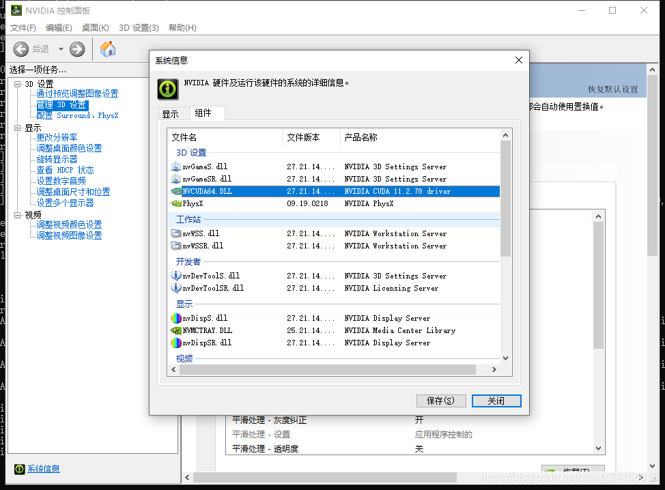Click the dialog's horizontal scrollbar
The image size is (665, 490).
[335, 369]
